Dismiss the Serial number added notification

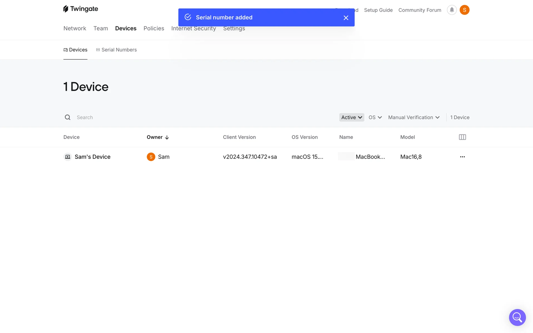point(346,18)
